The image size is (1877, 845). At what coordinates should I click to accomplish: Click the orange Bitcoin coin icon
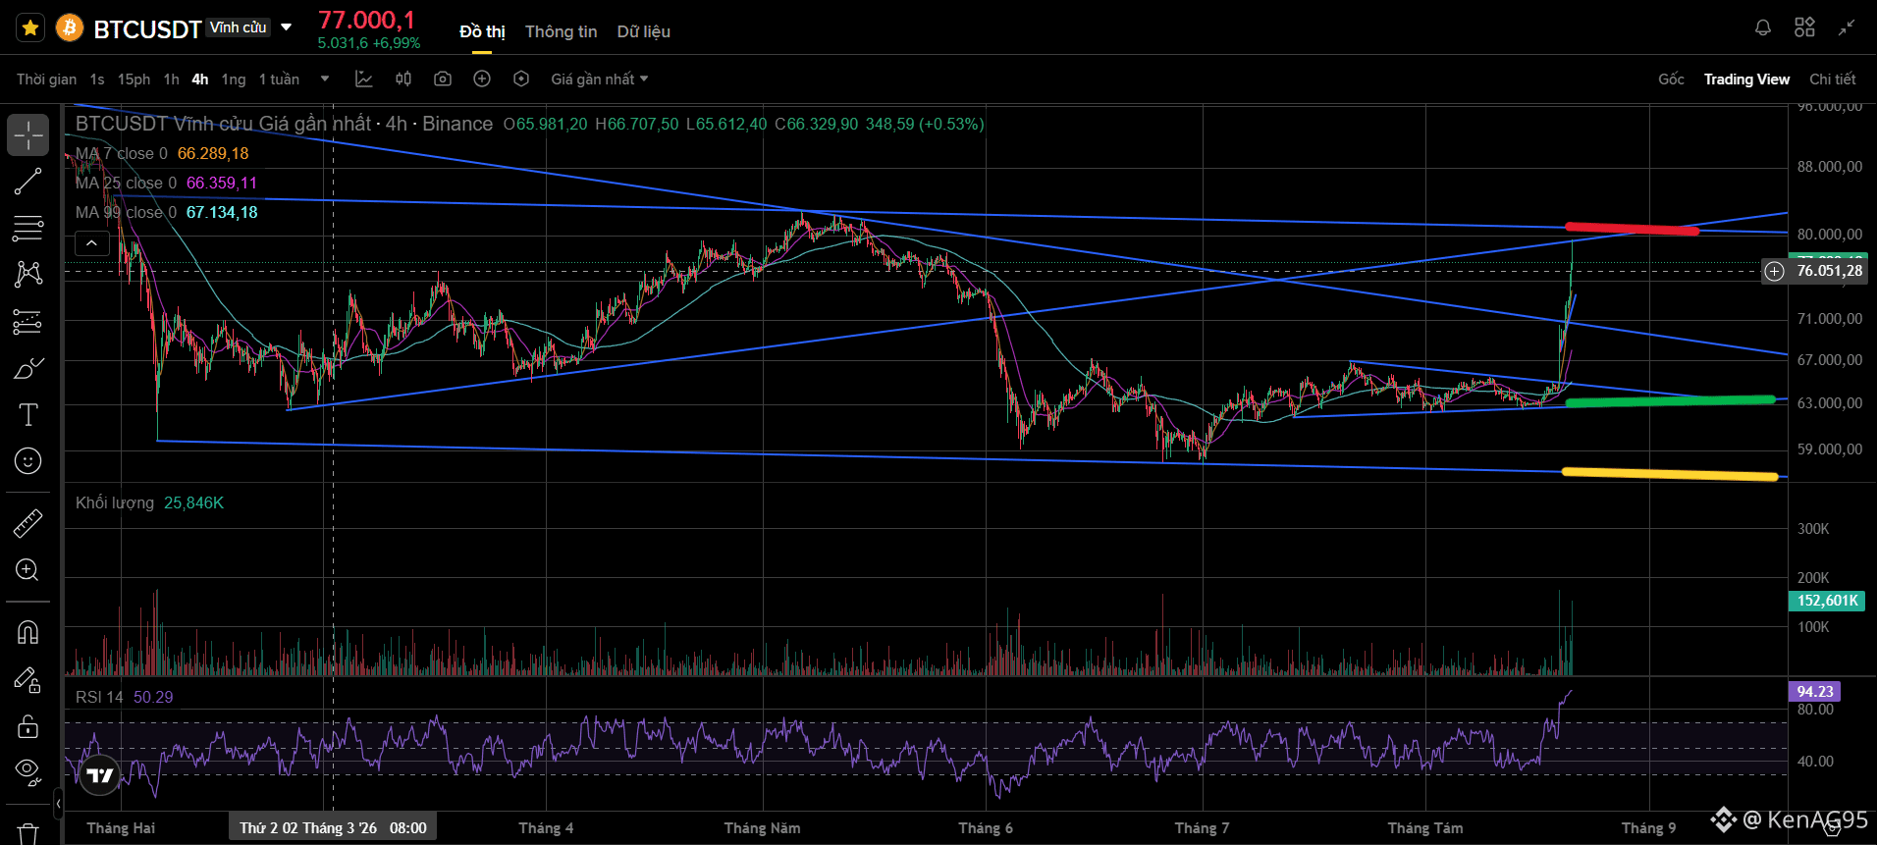pos(70,27)
